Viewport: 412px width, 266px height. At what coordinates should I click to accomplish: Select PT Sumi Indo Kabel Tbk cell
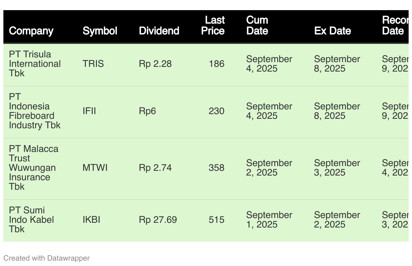point(31,220)
